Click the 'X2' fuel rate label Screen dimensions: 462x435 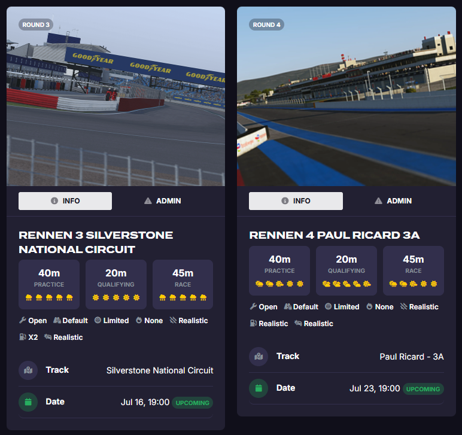33,337
